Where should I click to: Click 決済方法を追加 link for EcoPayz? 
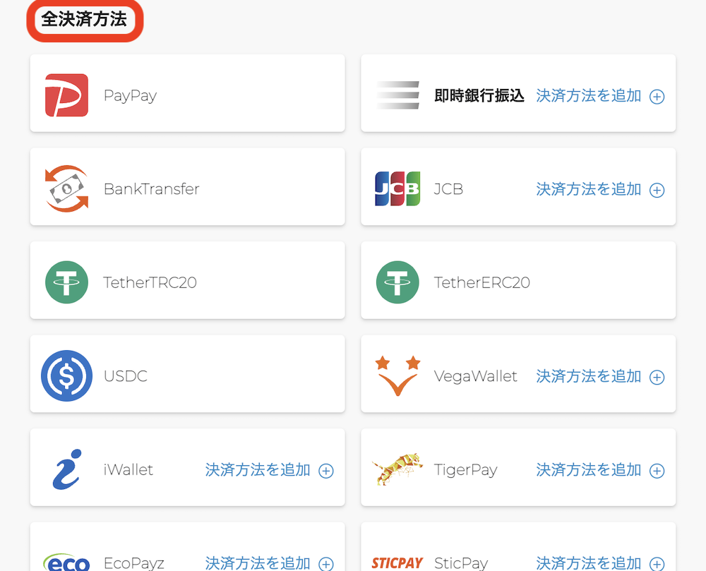tap(258, 563)
